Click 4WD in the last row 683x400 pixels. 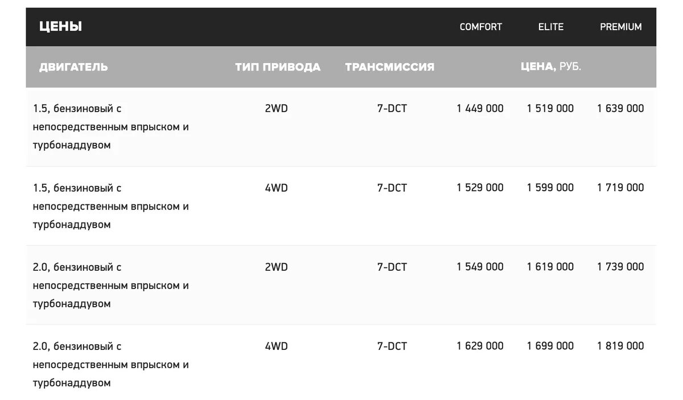[277, 345]
